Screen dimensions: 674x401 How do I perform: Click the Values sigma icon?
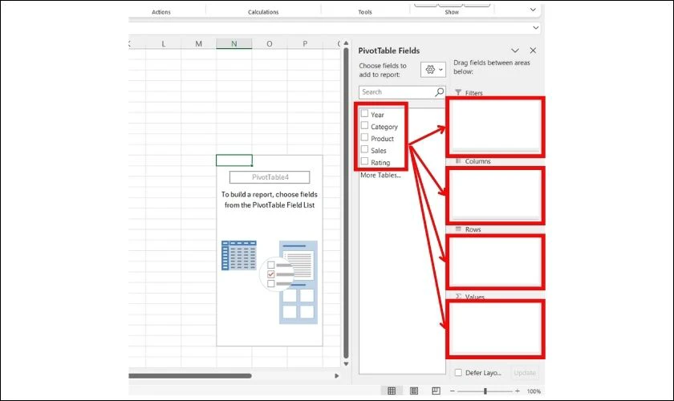(458, 297)
